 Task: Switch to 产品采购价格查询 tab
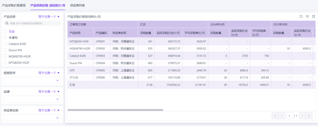(x=14, y=5)
